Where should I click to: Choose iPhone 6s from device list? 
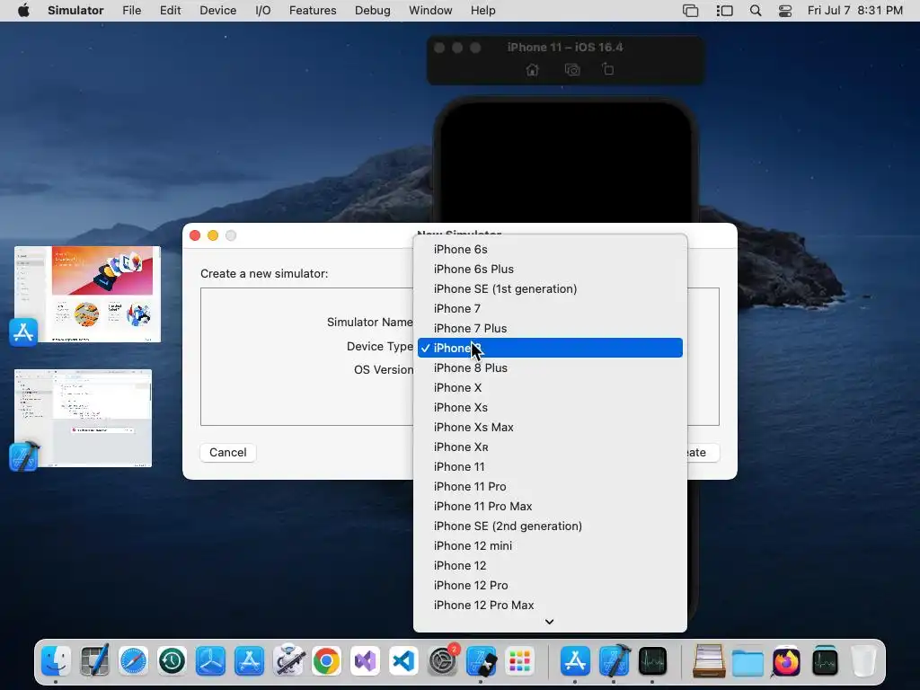[x=550, y=250]
